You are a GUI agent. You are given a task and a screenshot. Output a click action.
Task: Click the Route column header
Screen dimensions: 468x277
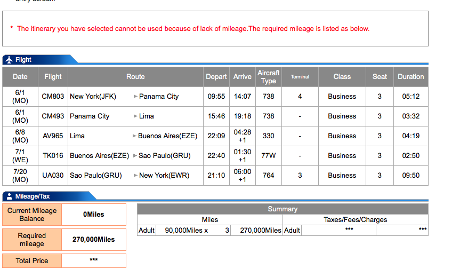click(135, 77)
